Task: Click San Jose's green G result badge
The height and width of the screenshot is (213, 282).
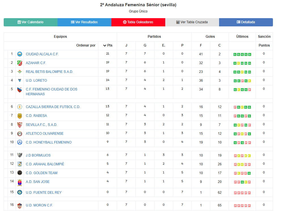Action: click(242, 182)
